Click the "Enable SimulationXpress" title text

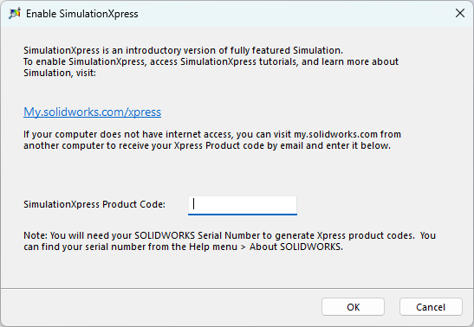82,14
